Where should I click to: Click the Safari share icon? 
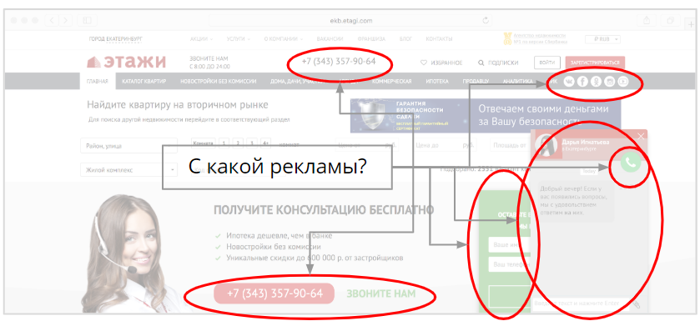pos(647,21)
